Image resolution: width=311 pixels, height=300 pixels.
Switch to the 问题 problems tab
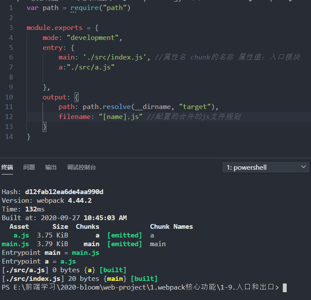coord(29,168)
